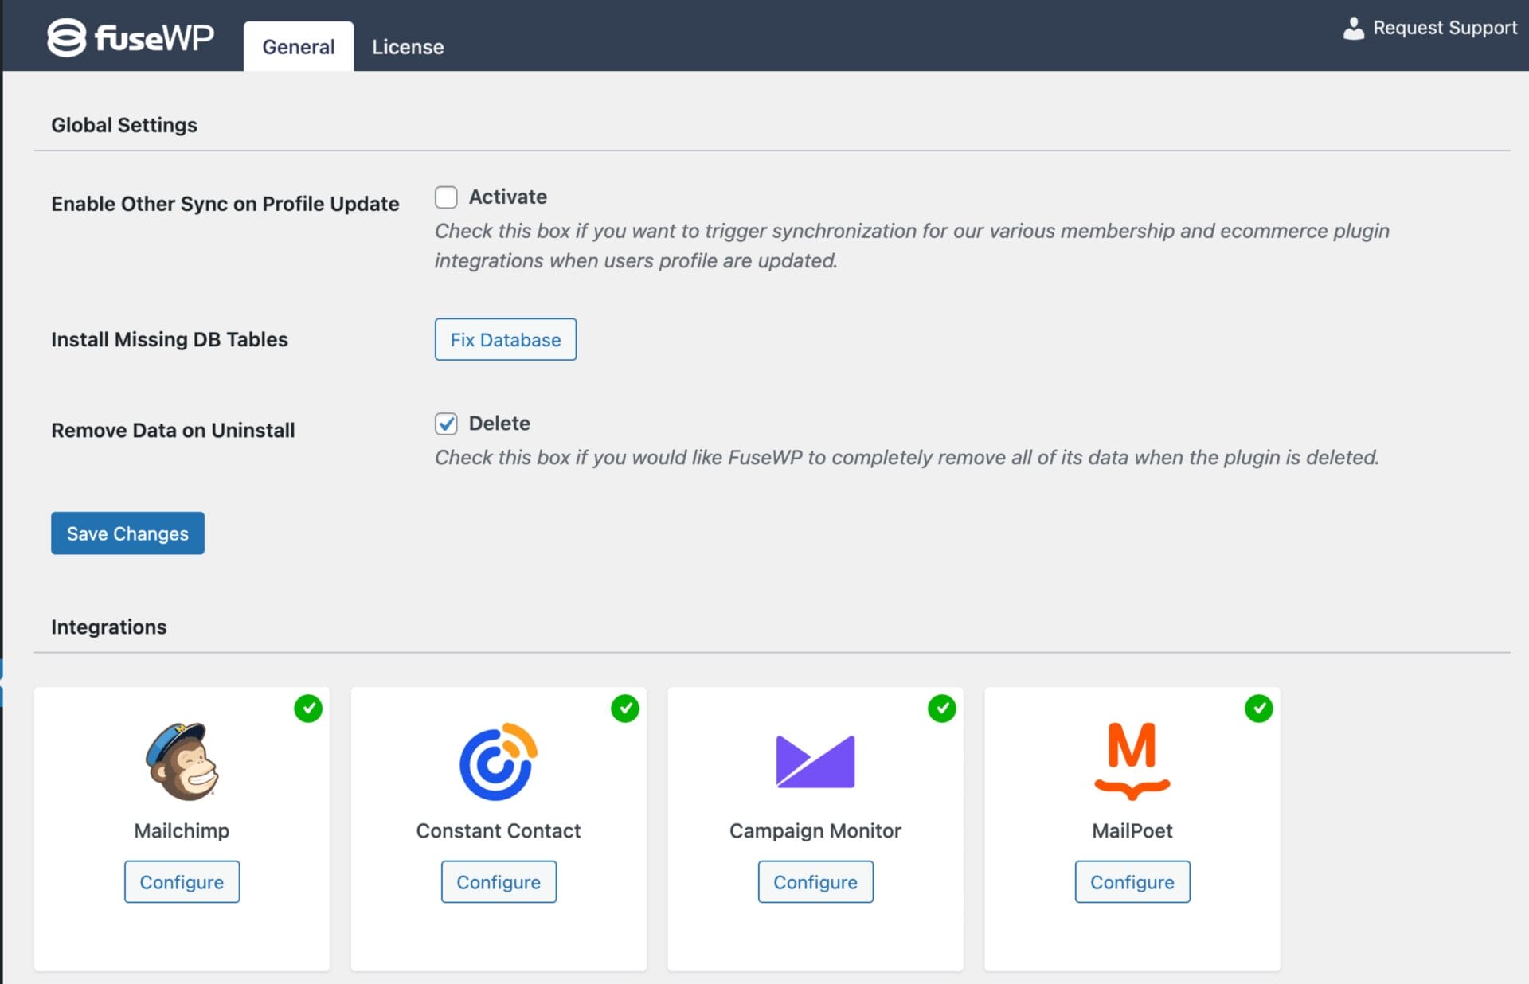Configure the Constant Contact integration

(499, 881)
